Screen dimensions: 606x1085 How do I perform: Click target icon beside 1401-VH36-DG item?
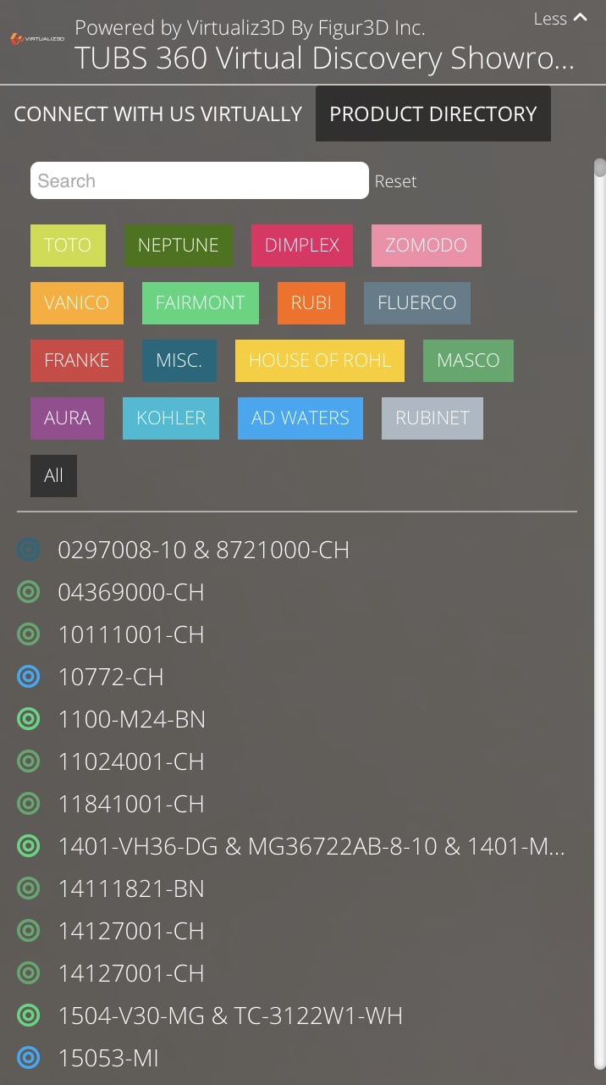point(29,846)
